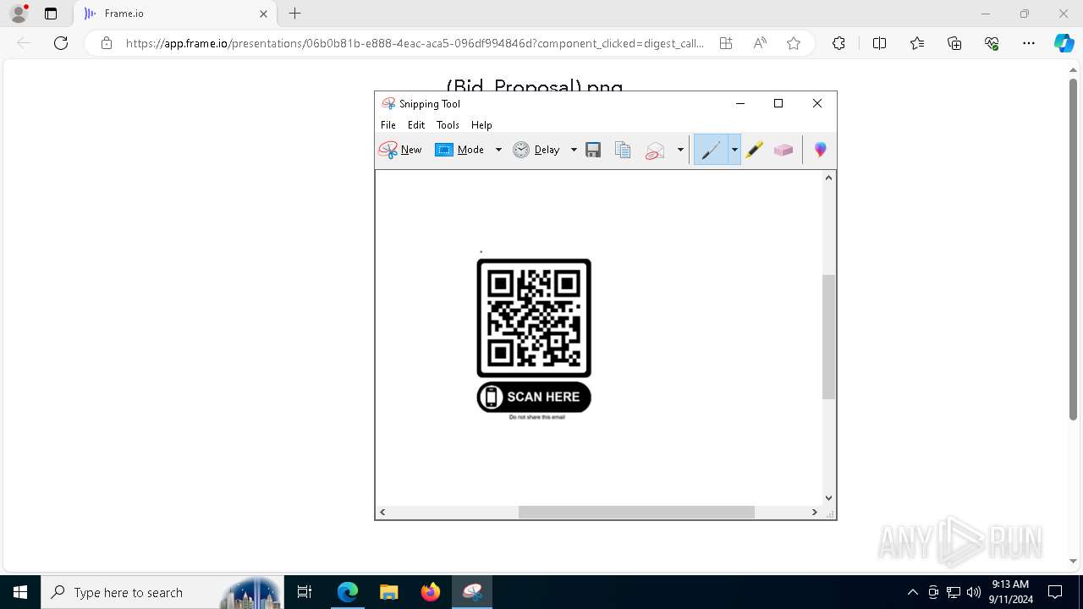Screen dimensions: 1083x609
Task: Open the Edge profile avatar
Action: coord(19,14)
